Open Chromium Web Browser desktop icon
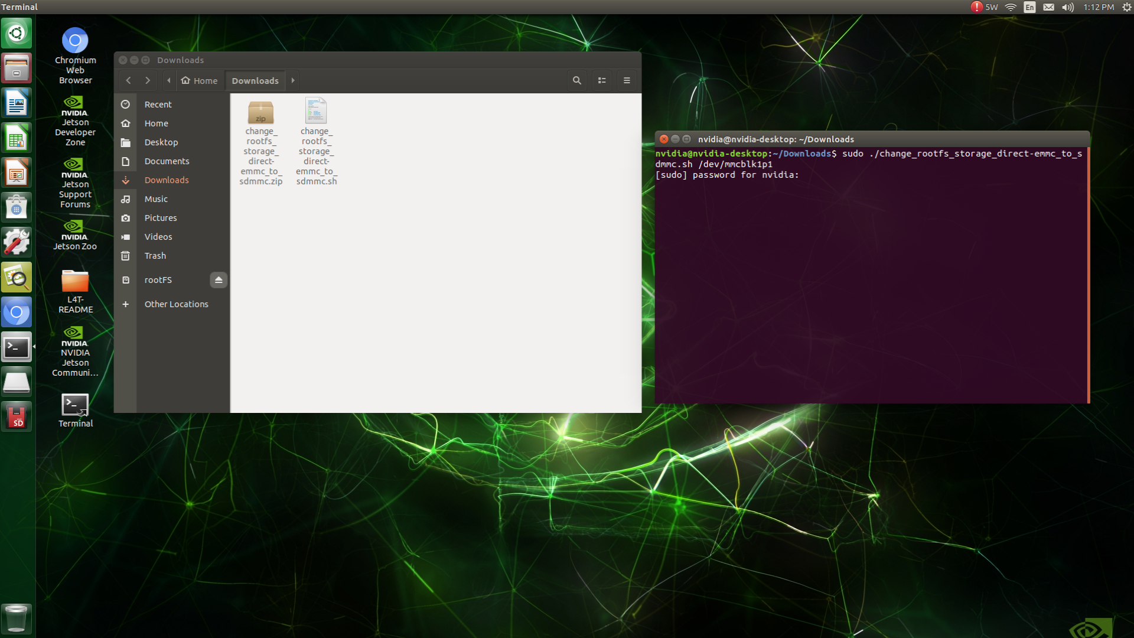This screenshot has height=638, width=1134. 75,41
